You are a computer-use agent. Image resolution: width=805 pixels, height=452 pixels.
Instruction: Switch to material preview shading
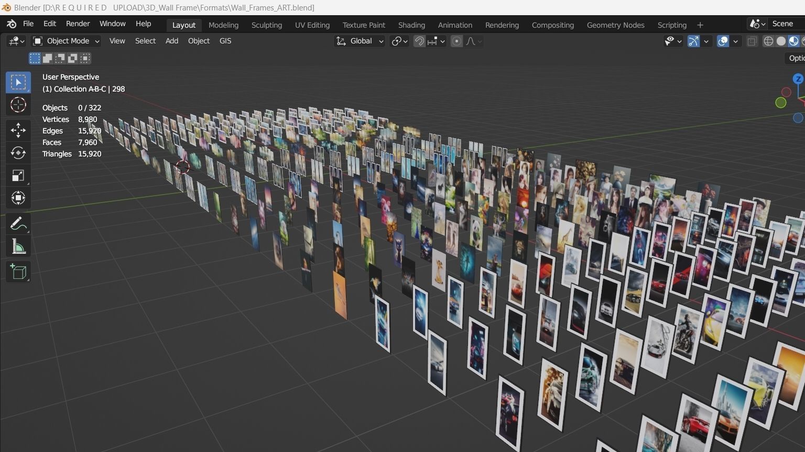coord(793,41)
